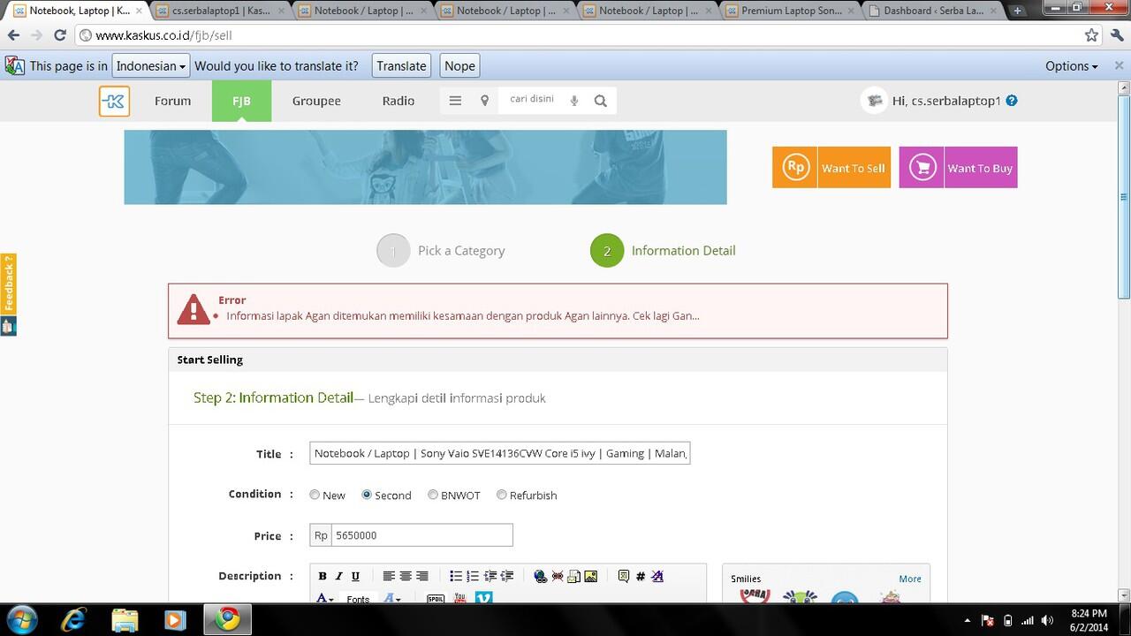Align description text to the left
The width and height of the screenshot is (1131, 636).
(x=389, y=576)
